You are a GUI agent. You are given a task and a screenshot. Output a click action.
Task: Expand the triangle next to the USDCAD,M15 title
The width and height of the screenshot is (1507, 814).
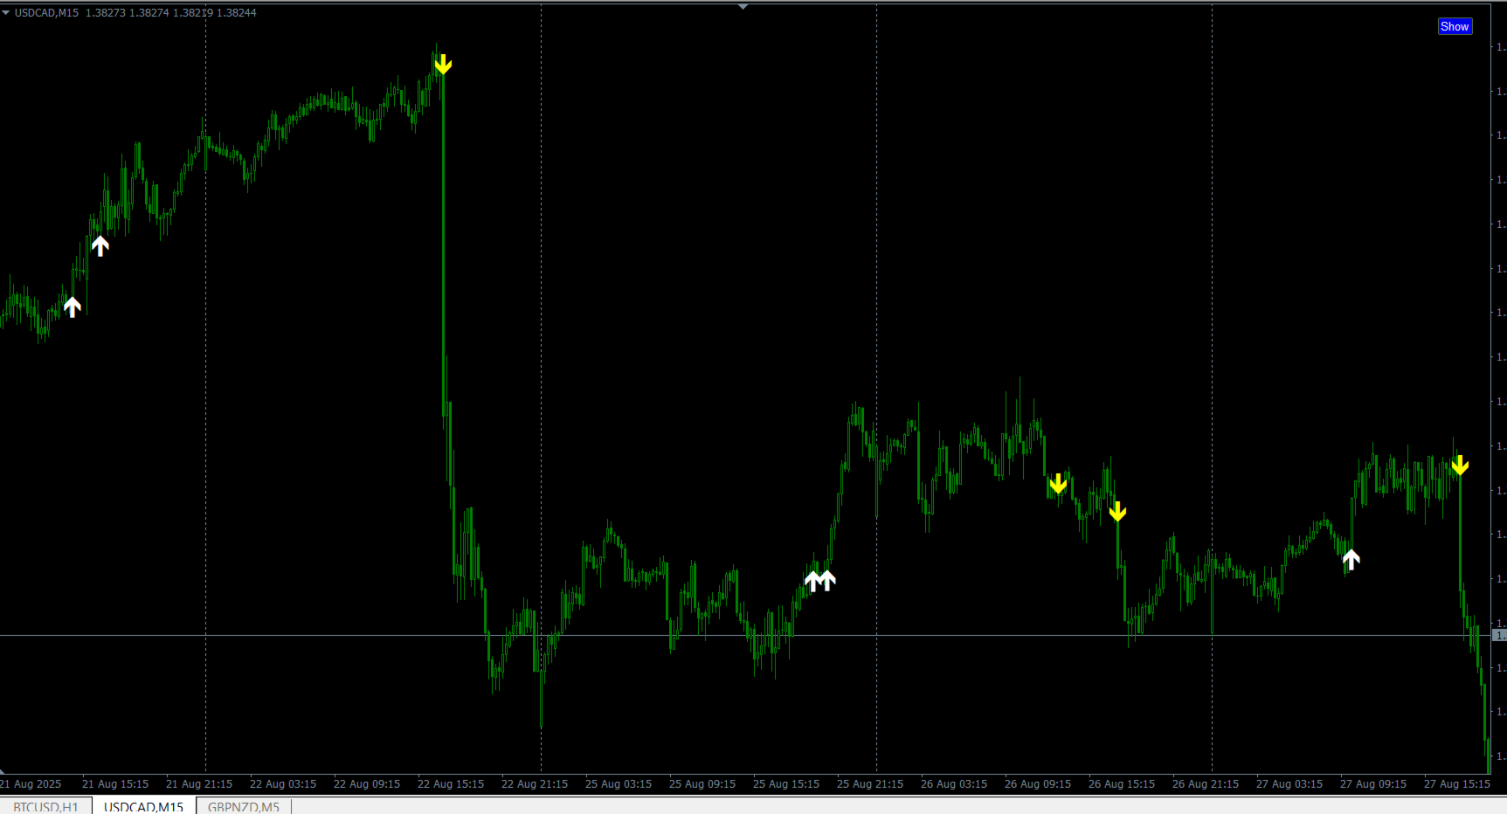5,13
